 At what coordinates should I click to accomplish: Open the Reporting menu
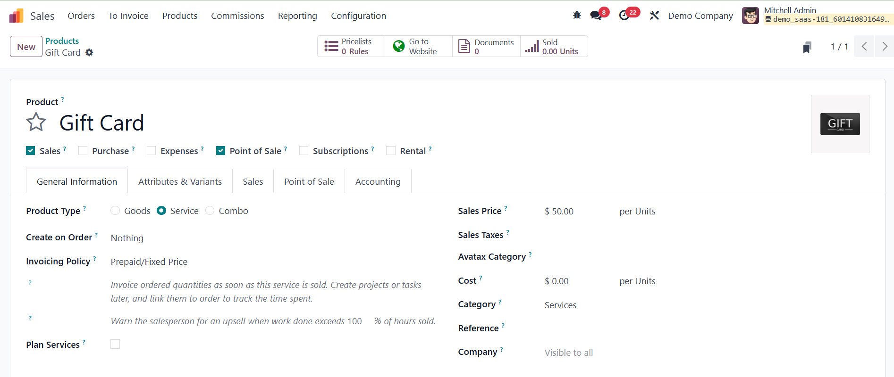click(297, 16)
